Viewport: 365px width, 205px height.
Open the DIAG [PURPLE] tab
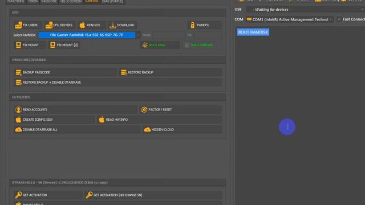(x=113, y=2)
